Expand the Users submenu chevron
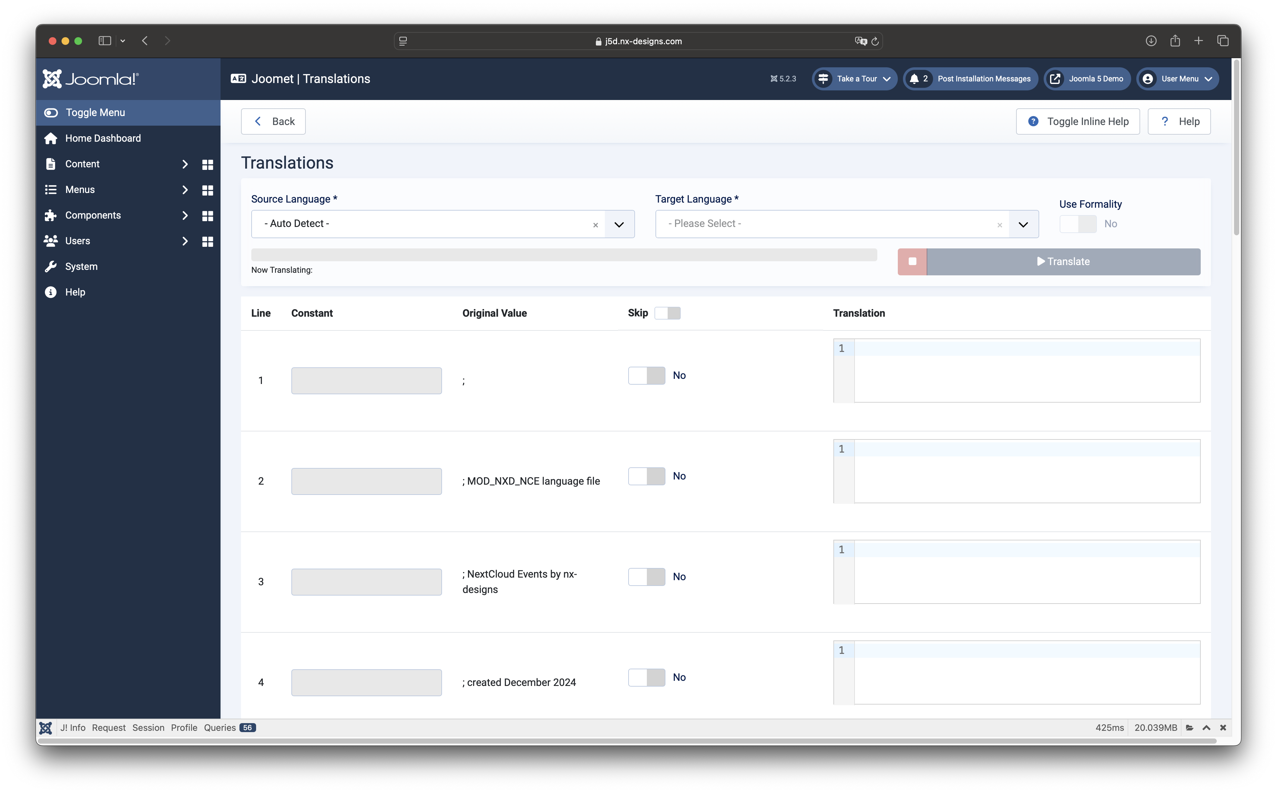Image resolution: width=1277 pixels, height=793 pixels. 185,241
